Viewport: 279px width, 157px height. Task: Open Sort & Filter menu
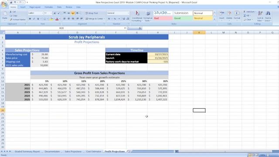(x=260, y=16)
